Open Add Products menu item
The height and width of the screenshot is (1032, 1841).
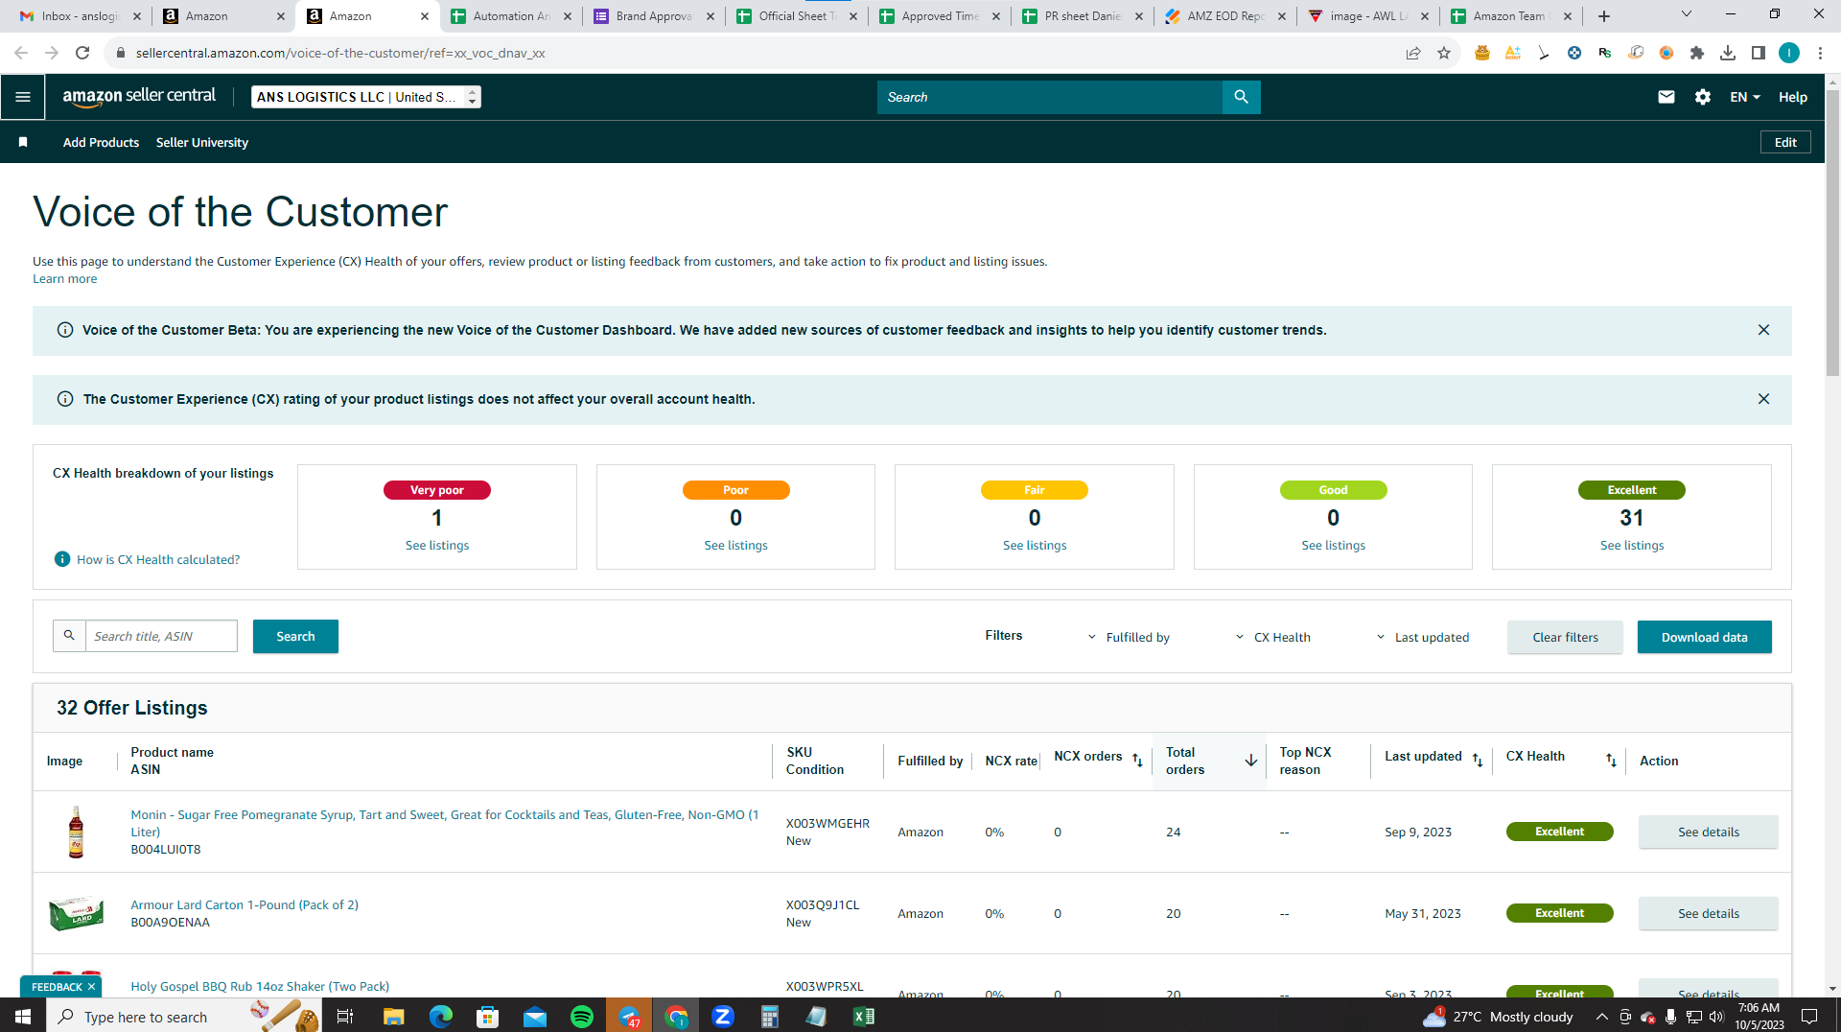pyautogui.click(x=101, y=142)
